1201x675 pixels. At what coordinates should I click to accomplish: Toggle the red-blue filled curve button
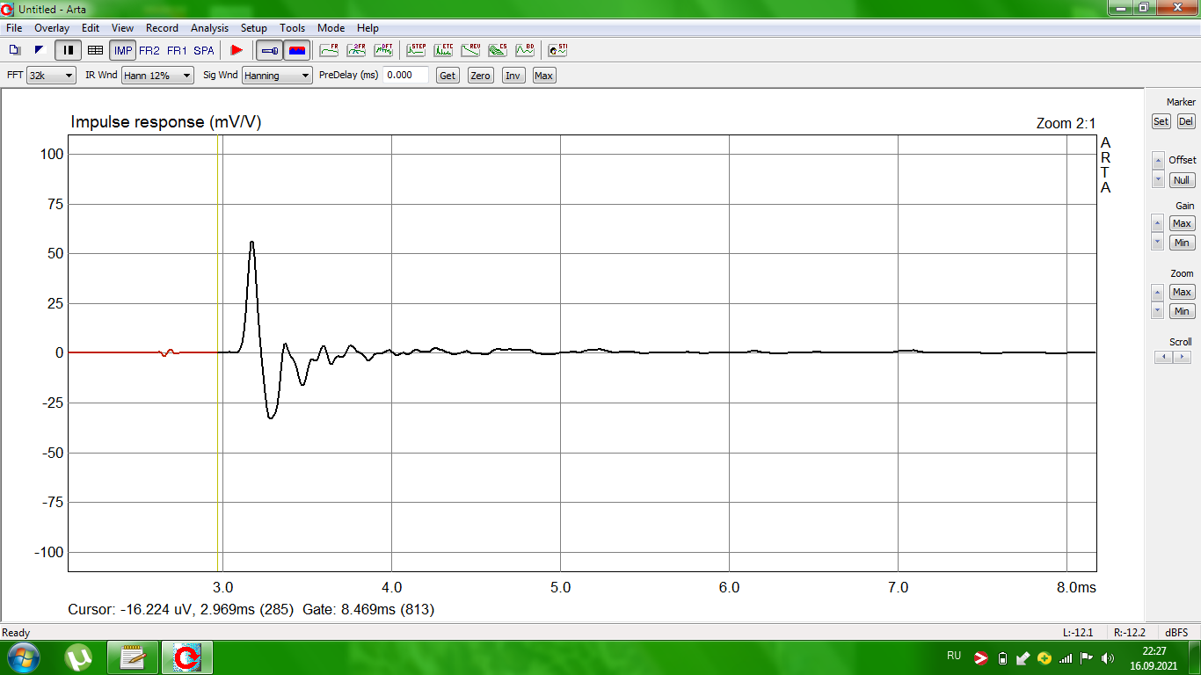click(297, 50)
